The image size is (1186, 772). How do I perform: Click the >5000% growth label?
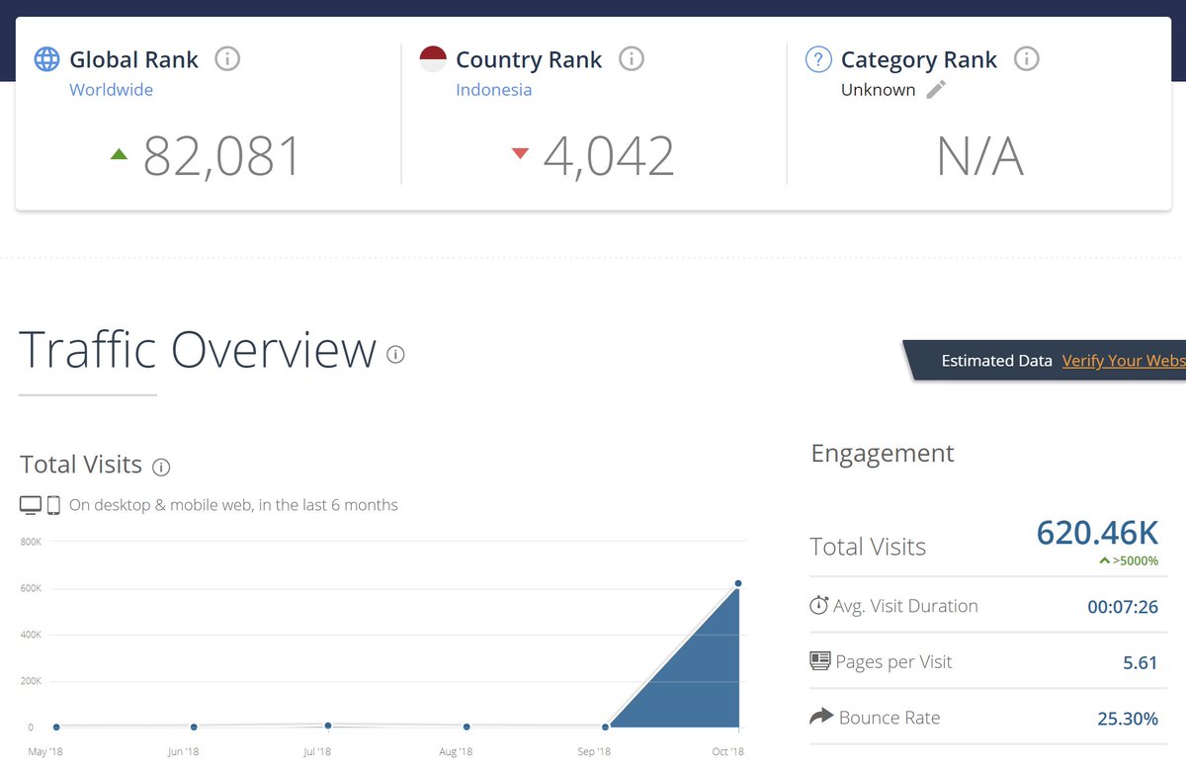[x=1136, y=560]
